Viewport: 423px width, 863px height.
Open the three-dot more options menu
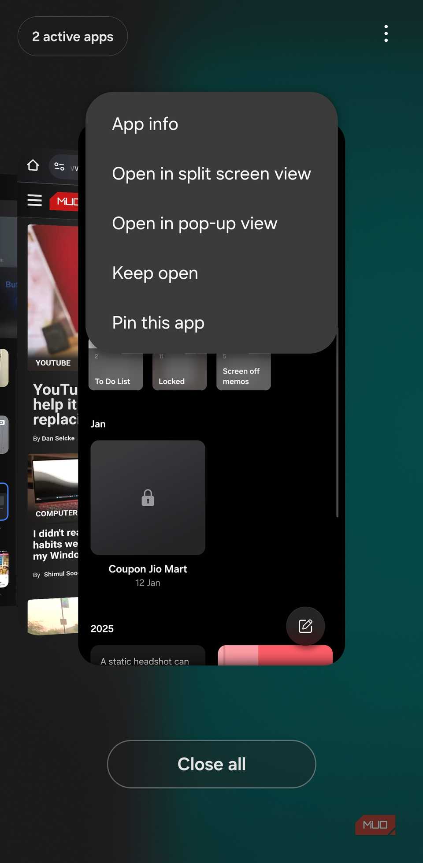tap(386, 34)
